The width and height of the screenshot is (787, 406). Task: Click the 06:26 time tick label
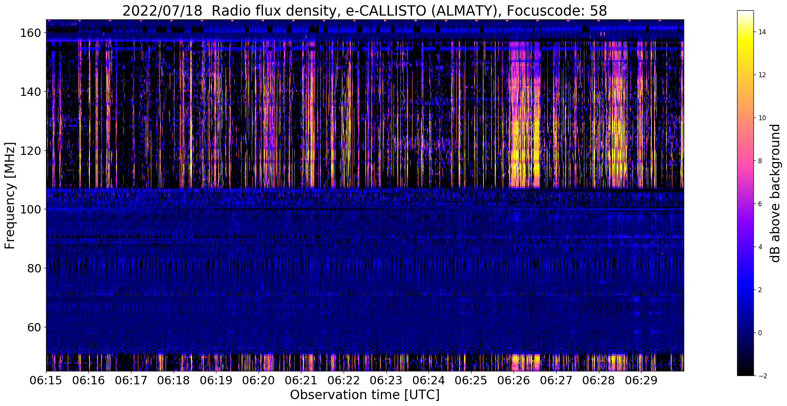tap(513, 380)
